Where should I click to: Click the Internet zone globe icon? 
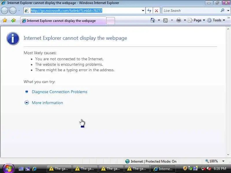click(127, 161)
